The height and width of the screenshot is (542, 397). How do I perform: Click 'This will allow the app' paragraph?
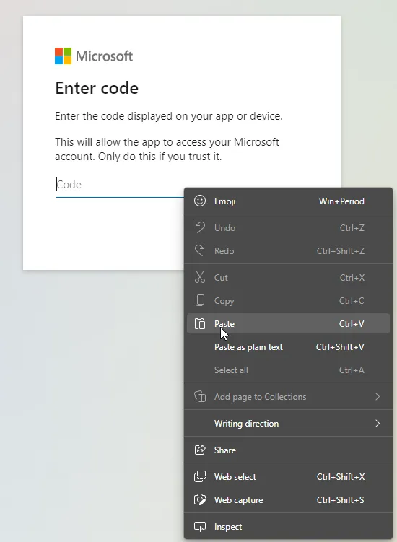tap(167, 149)
